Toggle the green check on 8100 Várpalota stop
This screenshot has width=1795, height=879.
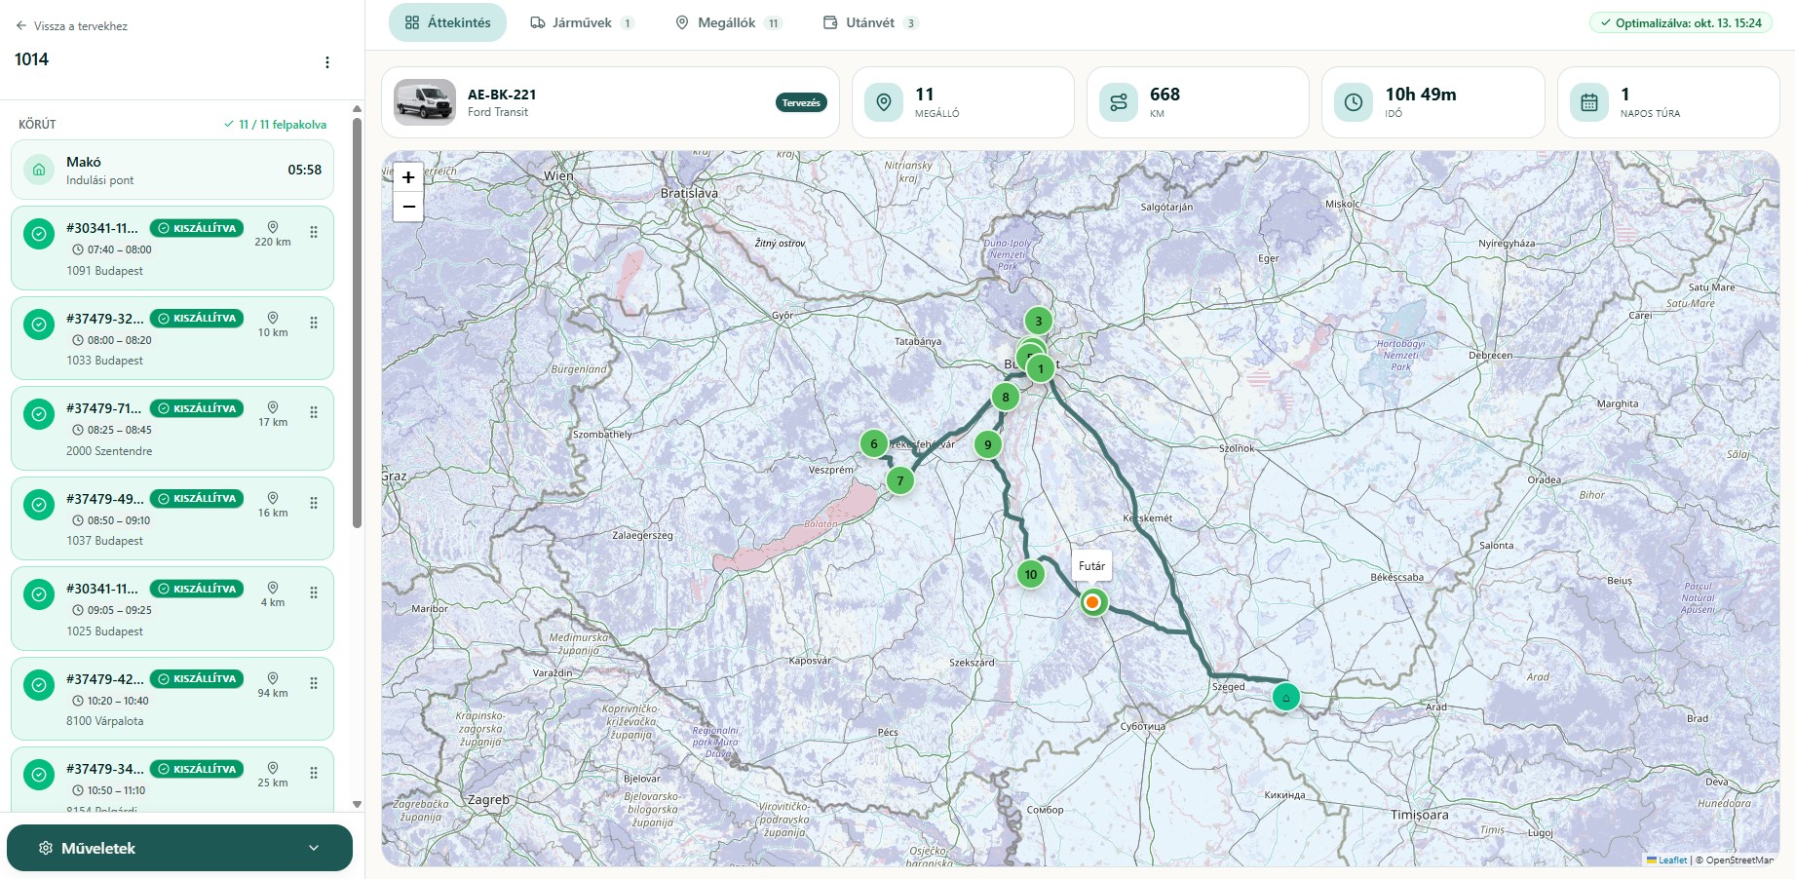(39, 685)
